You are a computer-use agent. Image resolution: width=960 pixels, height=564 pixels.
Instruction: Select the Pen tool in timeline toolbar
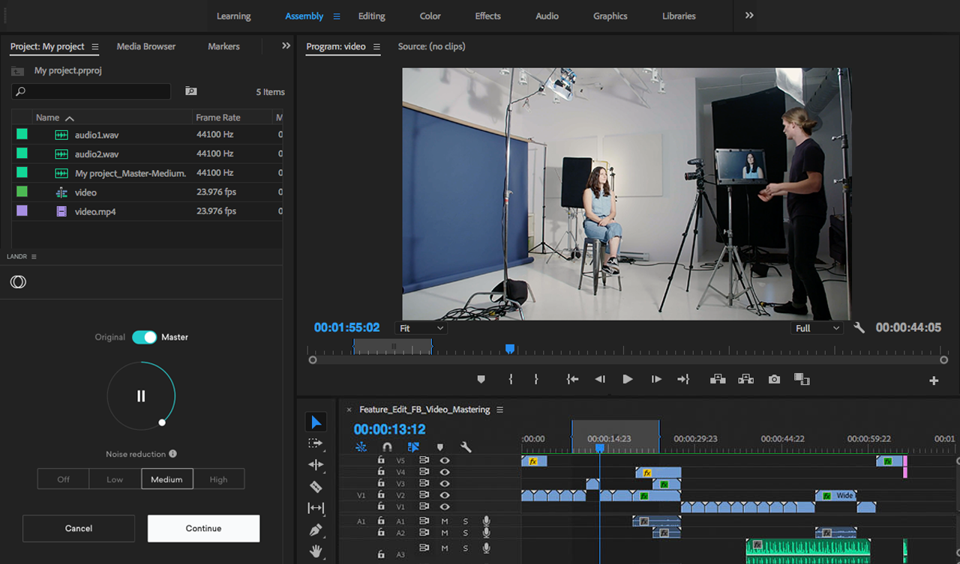[316, 530]
